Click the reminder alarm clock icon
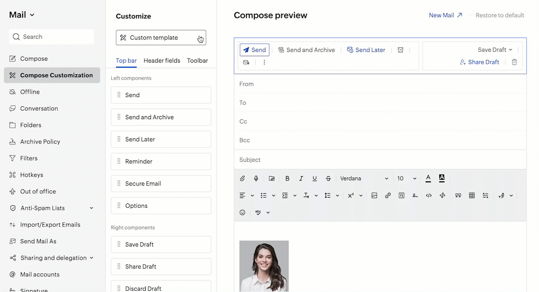 [400, 50]
